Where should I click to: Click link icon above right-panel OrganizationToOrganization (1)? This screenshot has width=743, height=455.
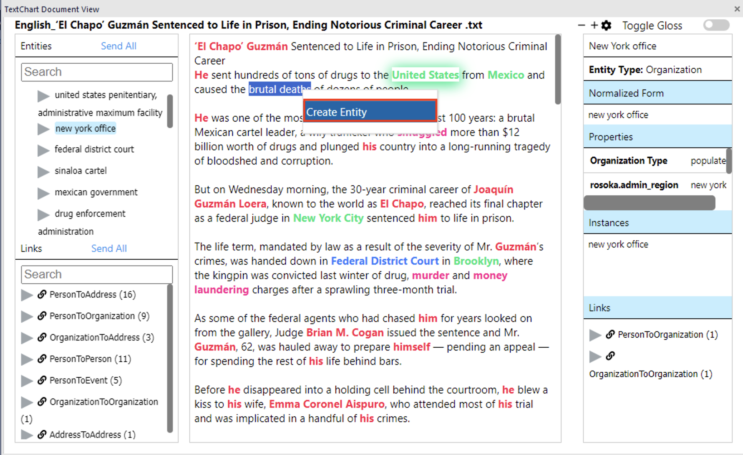(610, 356)
